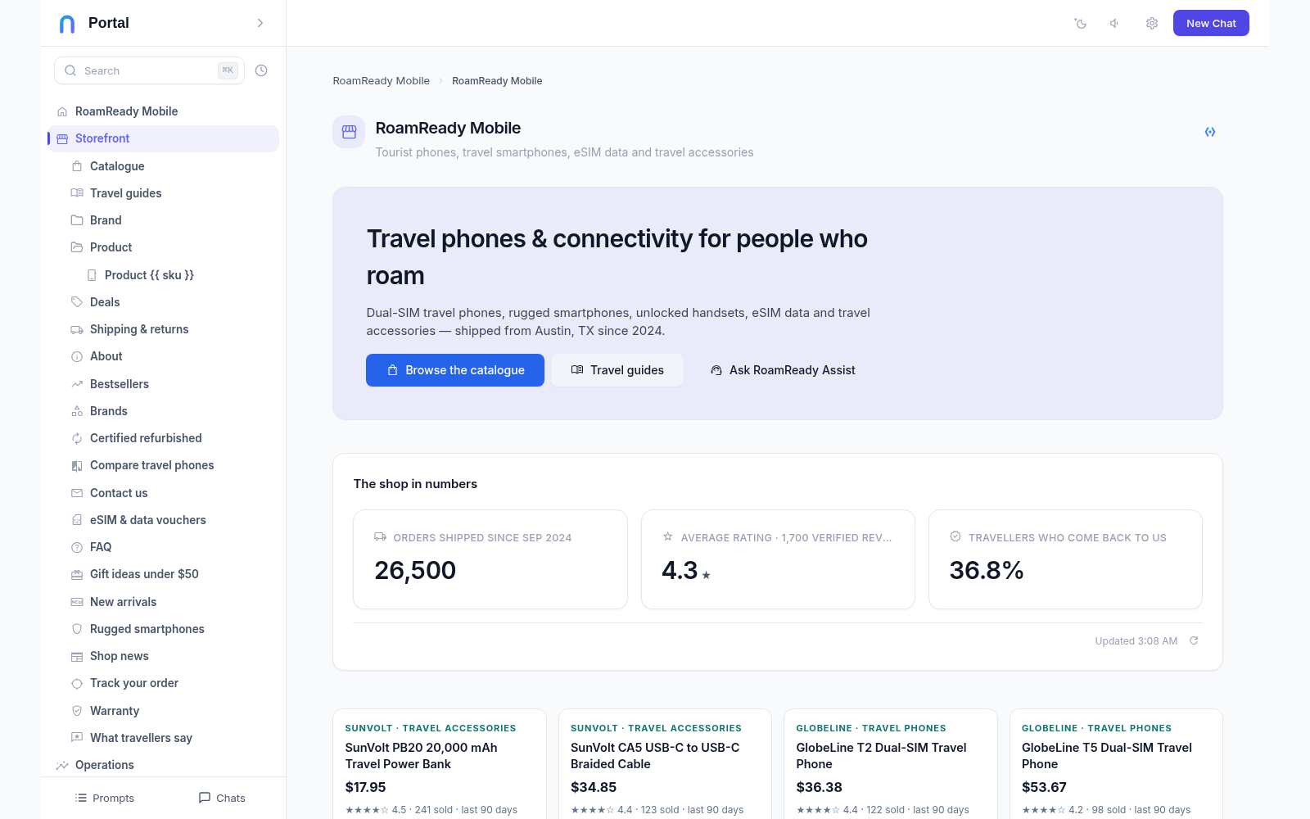Select Storefront in the sidebar
Image resolution: width=1310 pixels, height=819 pixels.
(x=163, y=138)
